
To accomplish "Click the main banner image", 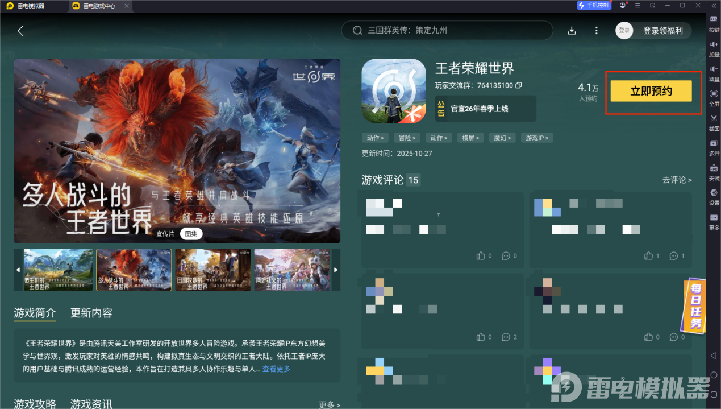I will click(177, 151).
